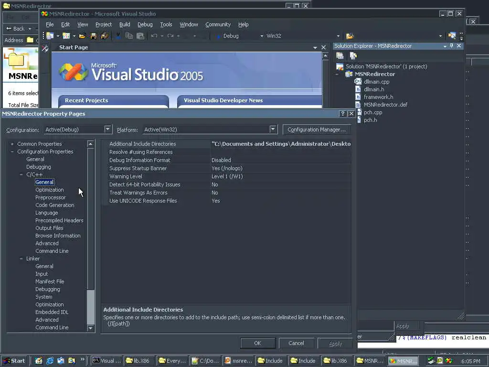
Task: Click the Undo arrow icon
Action: [154, 36]
